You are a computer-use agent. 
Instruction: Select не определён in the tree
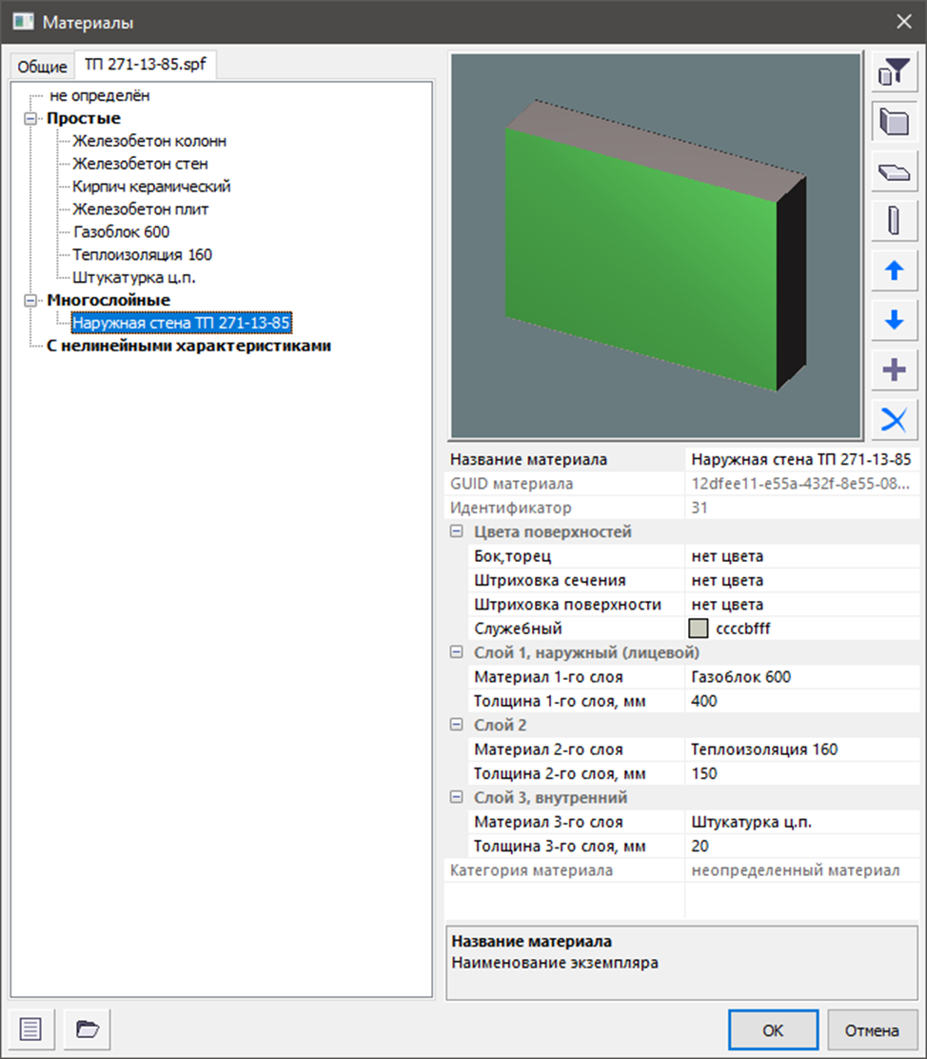click(x=100, y=96)
